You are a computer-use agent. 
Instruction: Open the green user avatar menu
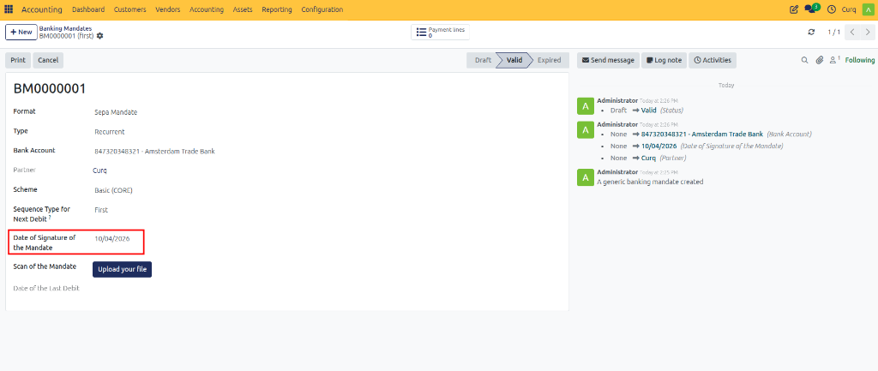click(868, 9)
